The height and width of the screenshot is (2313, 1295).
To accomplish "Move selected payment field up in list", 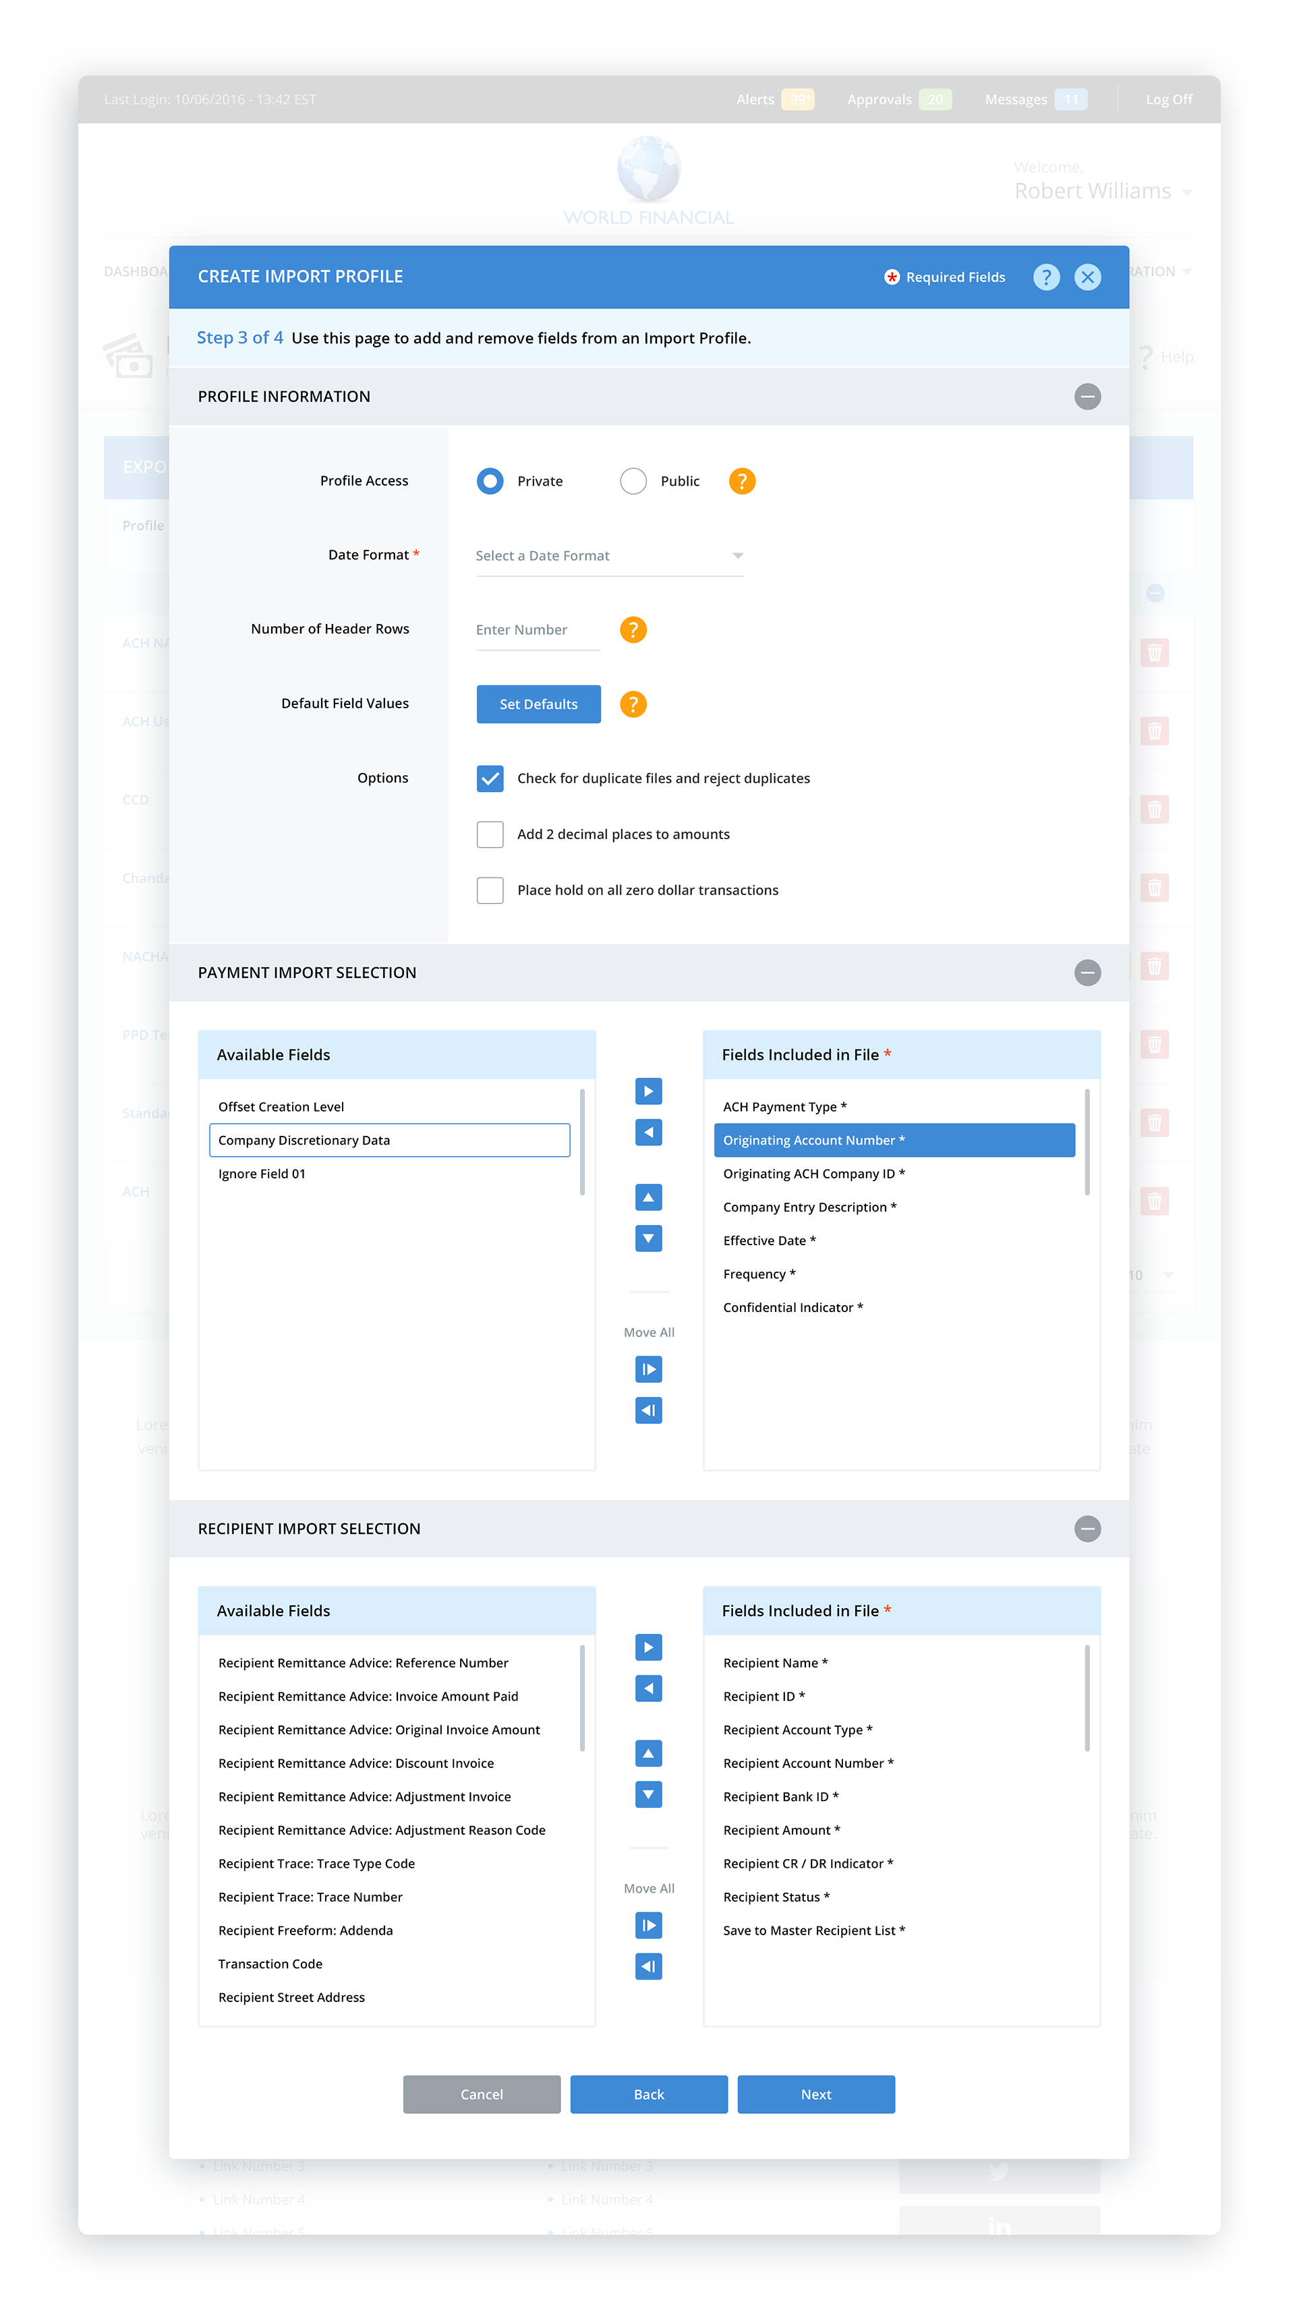I will point(647,1197).
